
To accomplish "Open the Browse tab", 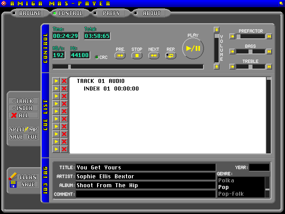I will [27, 13].
